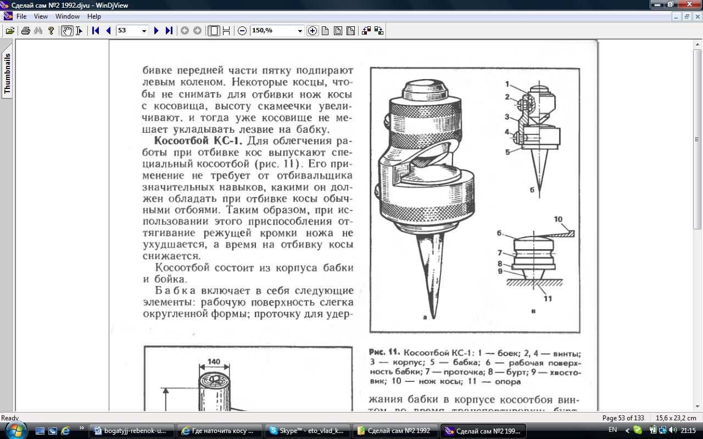Open the File menu

(21, 16)
